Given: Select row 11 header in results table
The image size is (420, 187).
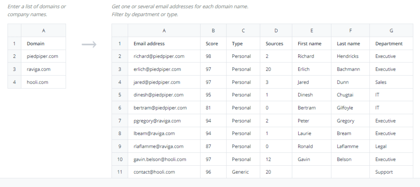Looking at the screenshot, I should click(x=120, y=172).
